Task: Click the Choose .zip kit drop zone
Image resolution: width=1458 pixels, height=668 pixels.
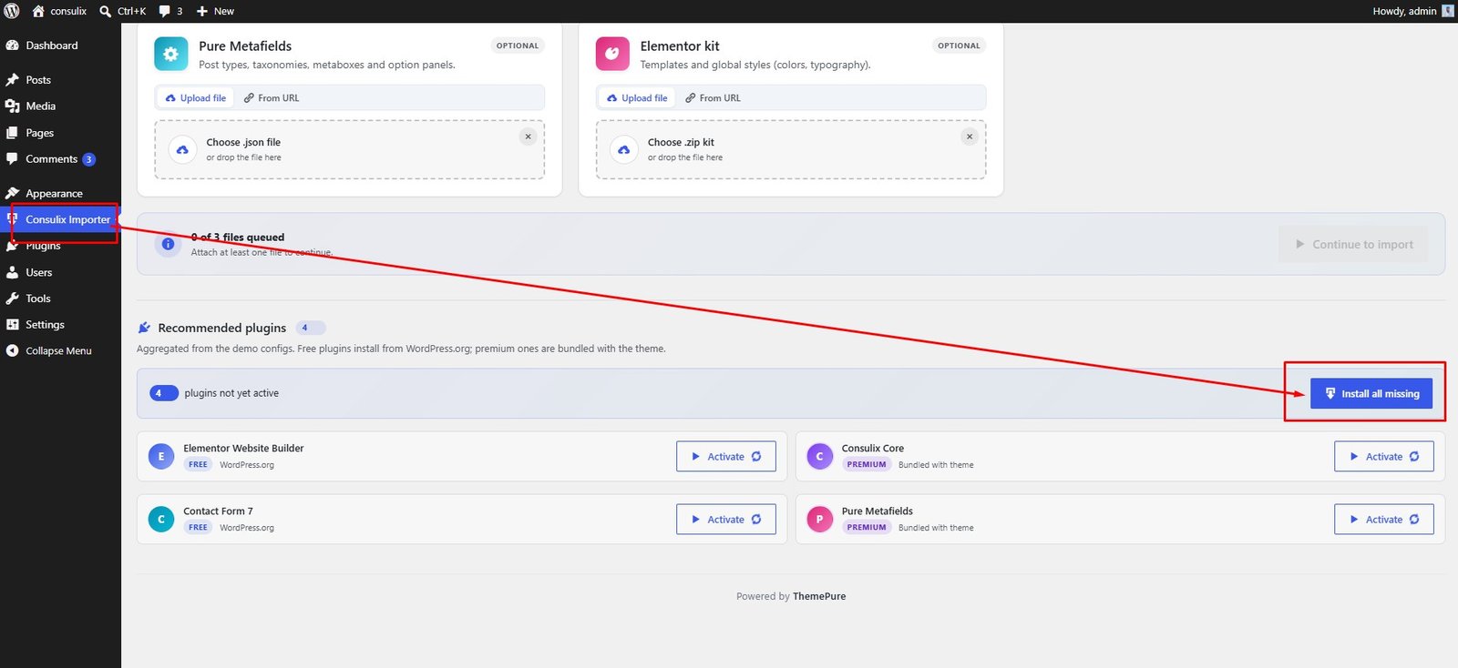Action: pyautogui.click(x=791, y=149)
